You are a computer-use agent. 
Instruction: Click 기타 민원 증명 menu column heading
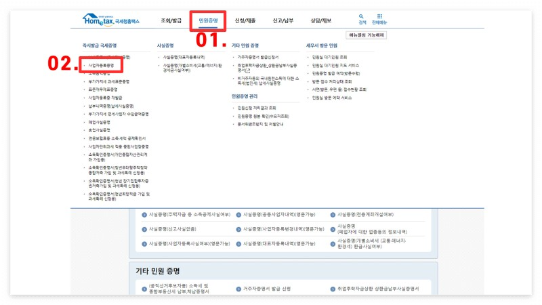point(245,45)
